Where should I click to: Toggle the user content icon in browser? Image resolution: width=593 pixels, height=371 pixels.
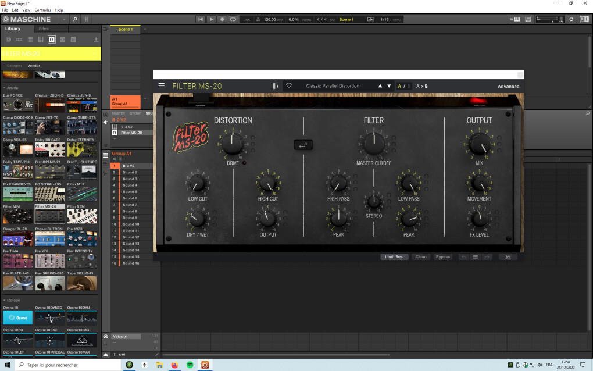[96, 40]
